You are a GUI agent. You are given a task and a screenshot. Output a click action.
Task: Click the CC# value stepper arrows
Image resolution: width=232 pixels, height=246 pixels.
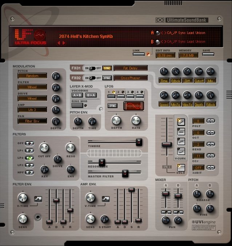pos(211,156)
